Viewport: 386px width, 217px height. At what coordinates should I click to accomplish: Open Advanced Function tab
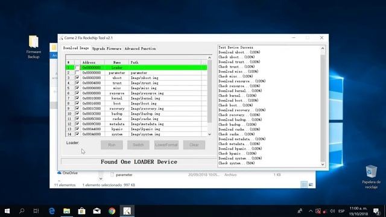[x=140, y=49]
